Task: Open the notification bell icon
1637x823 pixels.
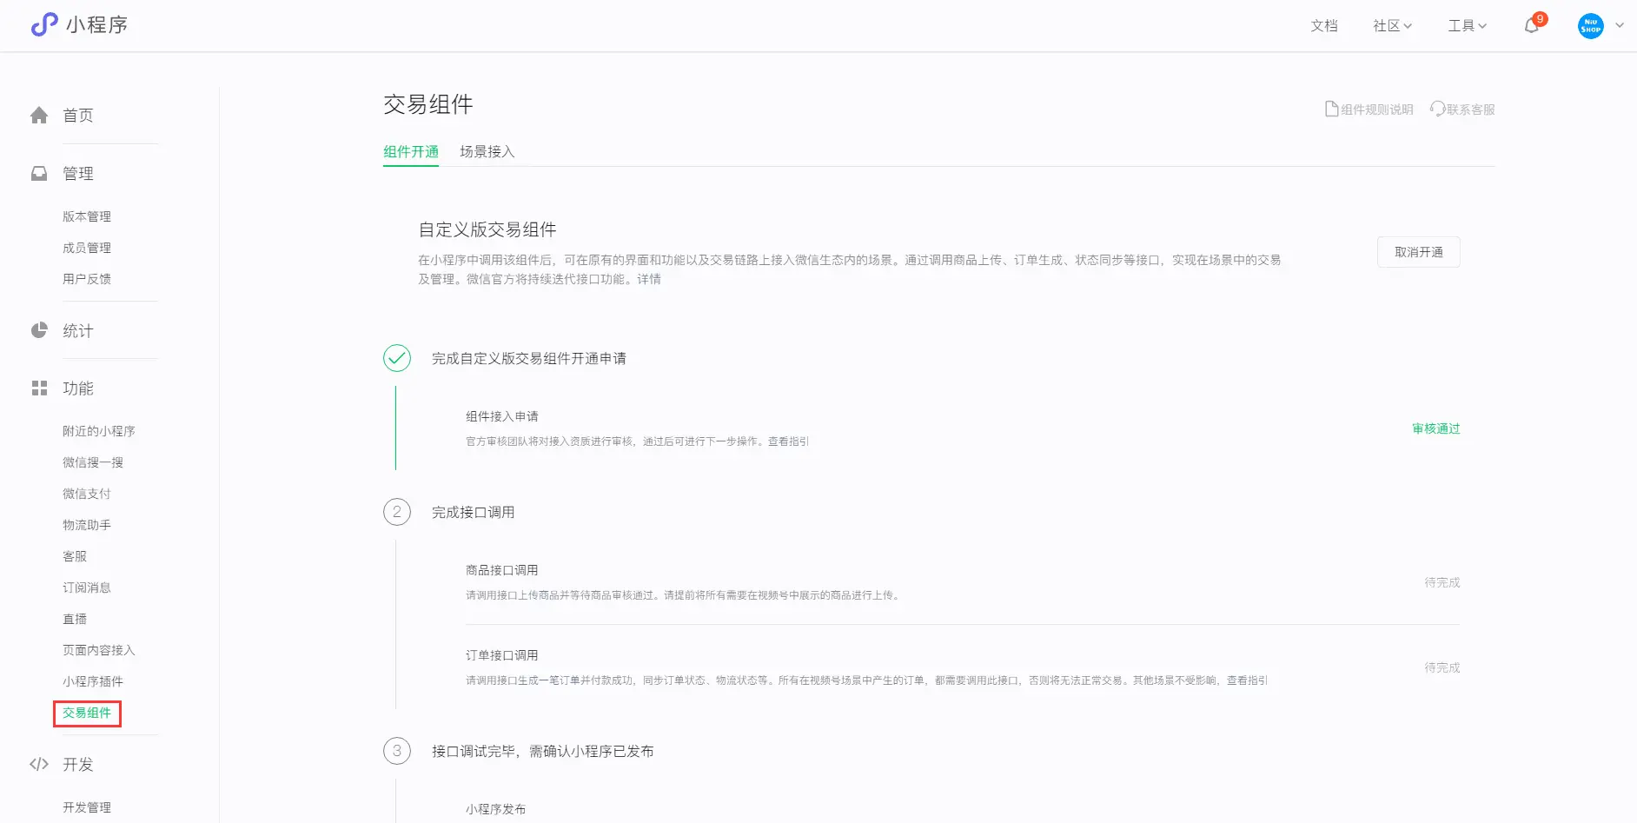Action: click(x=1531, y=26)
